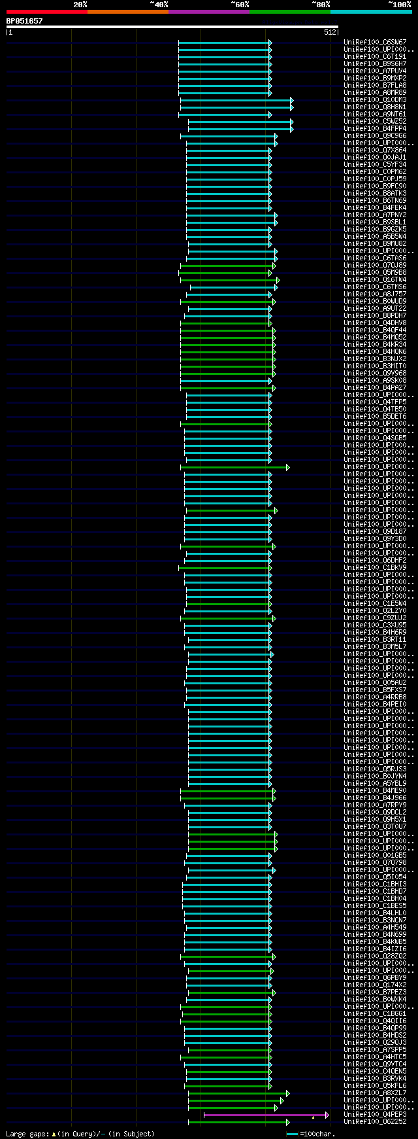The image size is (418, 1139).
Task: Click the cyan =100char. scale marker
Action: point(310,1134)
